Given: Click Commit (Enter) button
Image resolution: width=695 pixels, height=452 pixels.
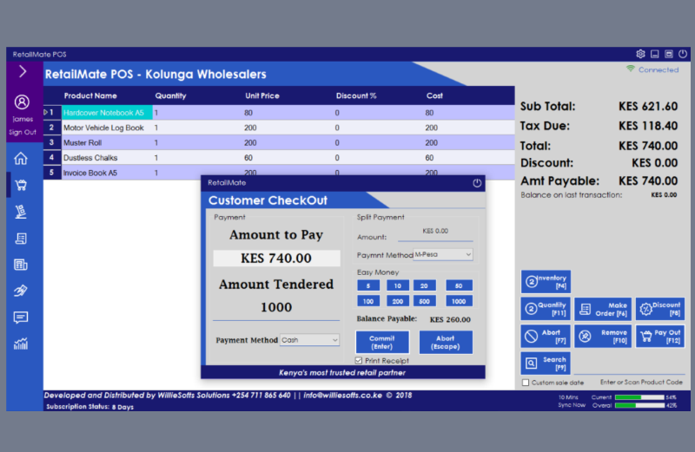Looking at the screenshot, I should (x=382, y=342).
